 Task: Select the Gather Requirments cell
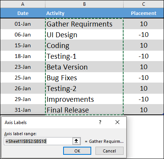click(x=84, y=24)
